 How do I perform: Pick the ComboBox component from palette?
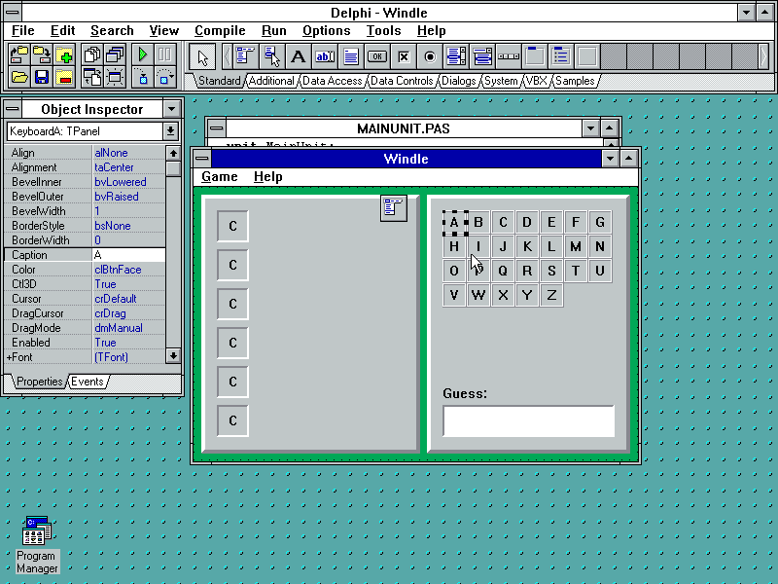[x=482, y=56]
